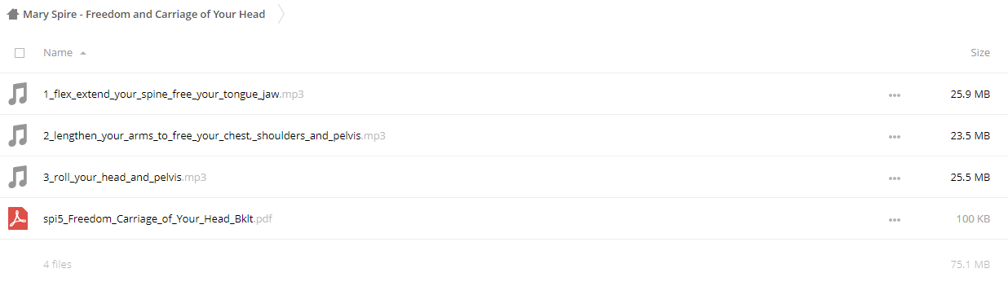Click the home icon in the breadcrumb
Image resolution: width=1008 pixels, height=295 pixels.
[x=12, y=14]
